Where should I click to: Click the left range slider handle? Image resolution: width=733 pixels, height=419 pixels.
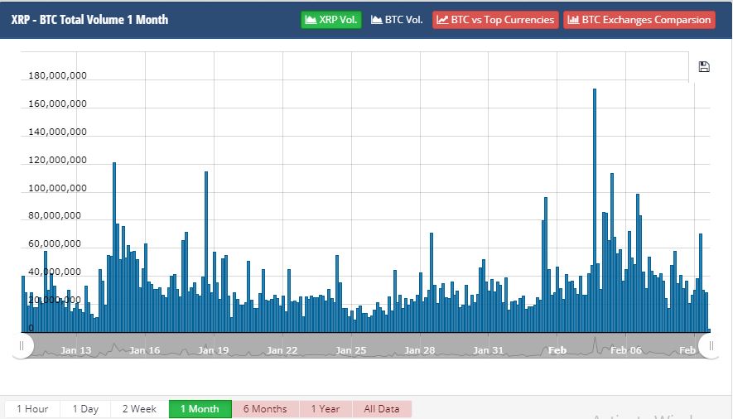pos(22,346)
